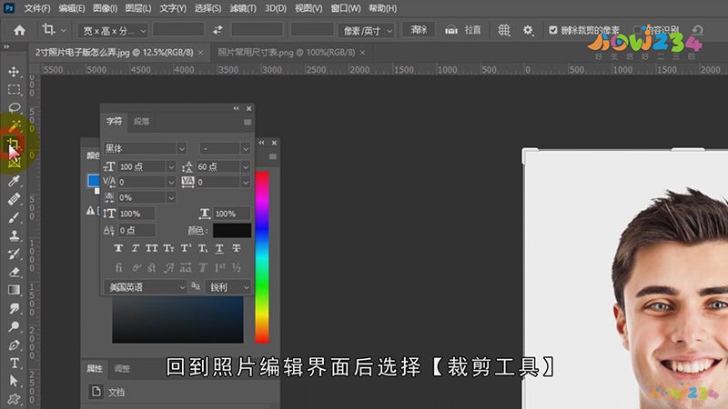Switch to 段落 tab in character panel
This screenshot has width=728, height=409.
point(141,121)
